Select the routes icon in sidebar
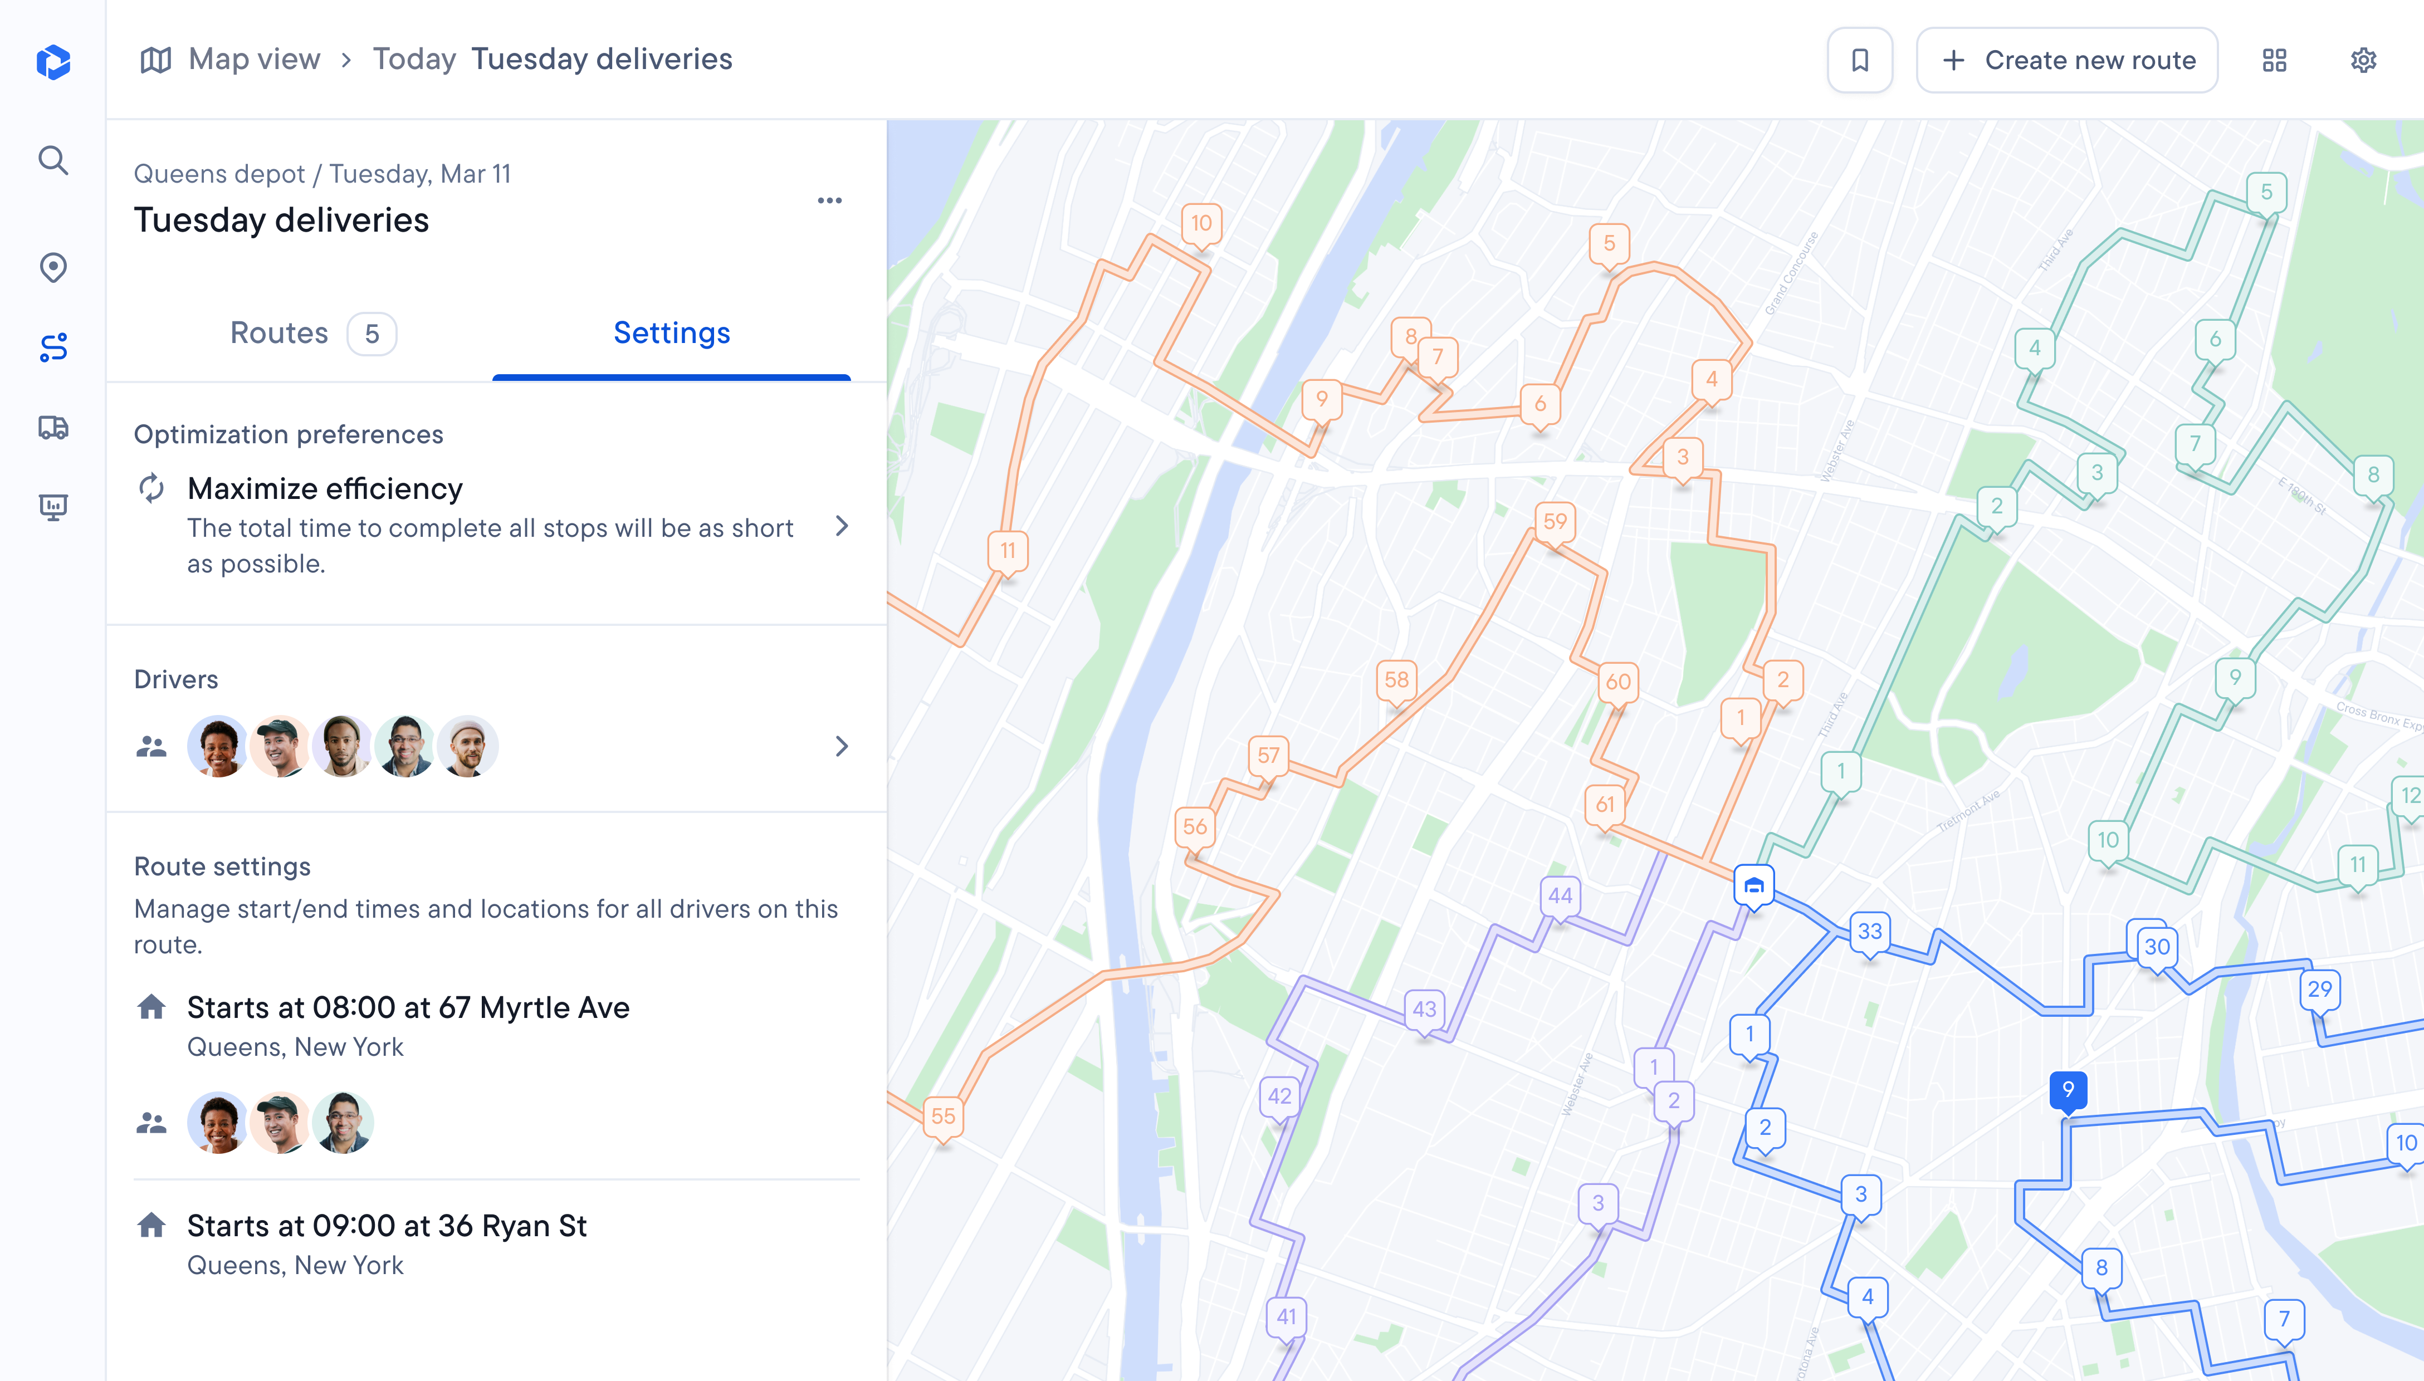This screenshot has height=1381, width=2424. pyautogui.click(x=53, y=347)
